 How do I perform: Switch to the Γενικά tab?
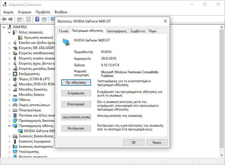pos(64,31)
